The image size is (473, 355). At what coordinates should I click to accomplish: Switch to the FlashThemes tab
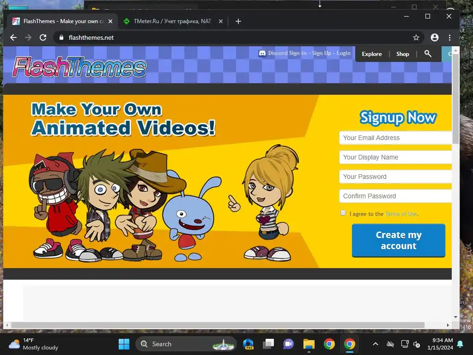tap(62, 21)
